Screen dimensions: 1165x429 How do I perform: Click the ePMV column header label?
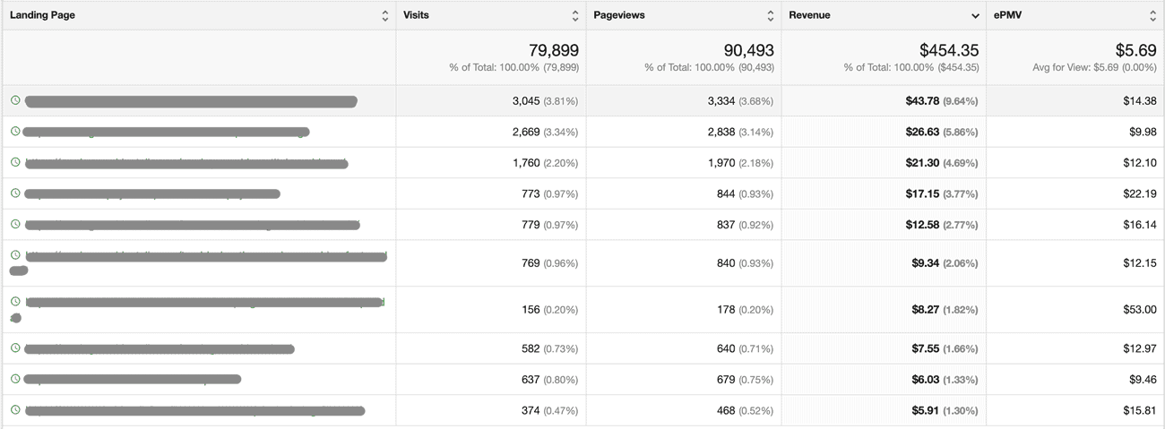1008,15
